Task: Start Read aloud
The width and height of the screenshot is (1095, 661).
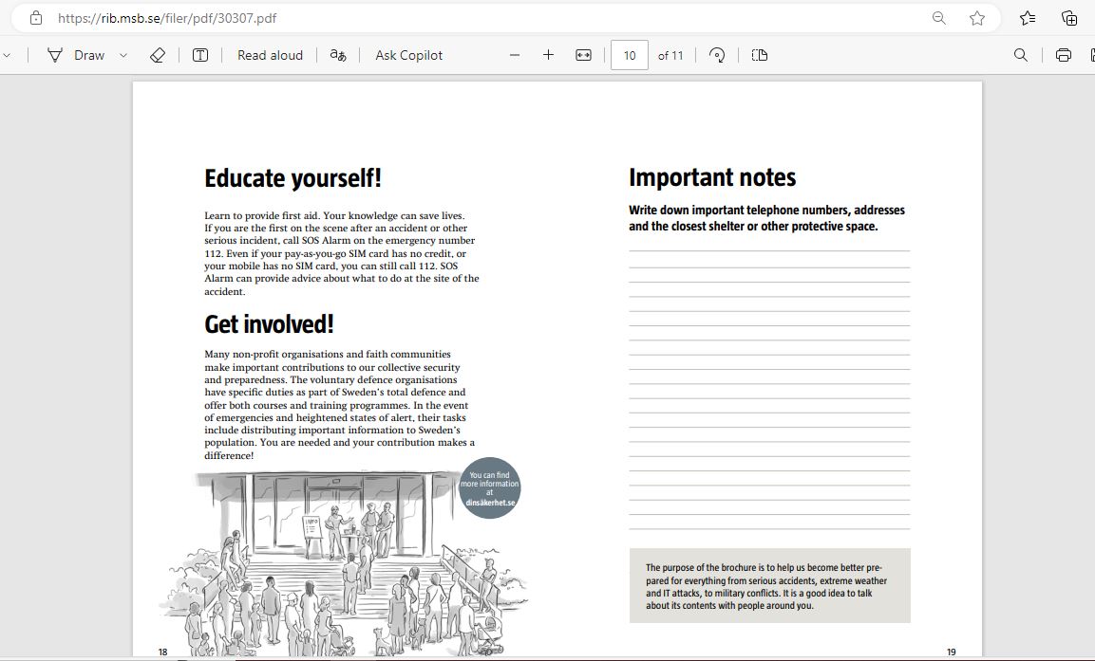Action: tap(271, 55)
